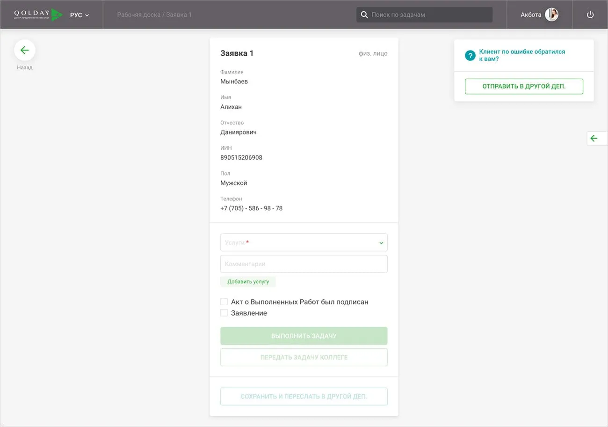The image size is (608, 427).
Task: Click Добавить услугу button
Action: tap(248, 281)
